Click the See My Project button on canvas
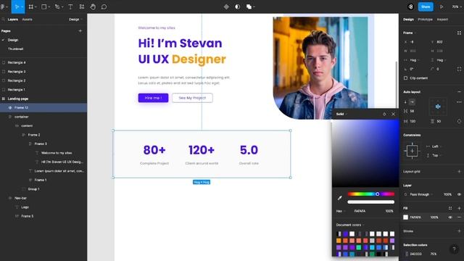 tap(192, 98)
